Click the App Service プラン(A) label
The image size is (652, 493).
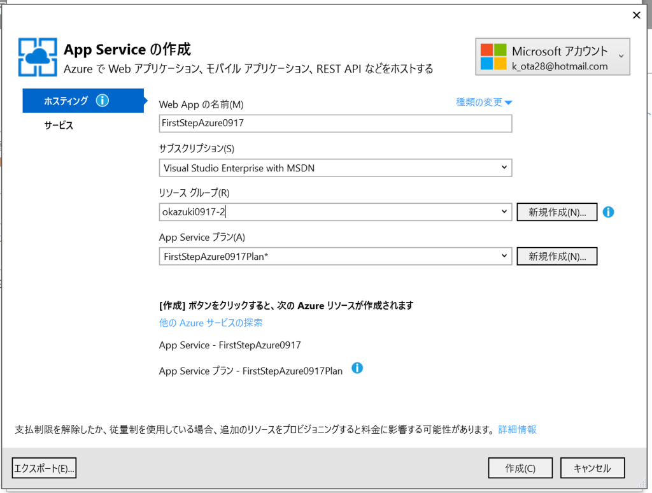click(x=202, y=237)
